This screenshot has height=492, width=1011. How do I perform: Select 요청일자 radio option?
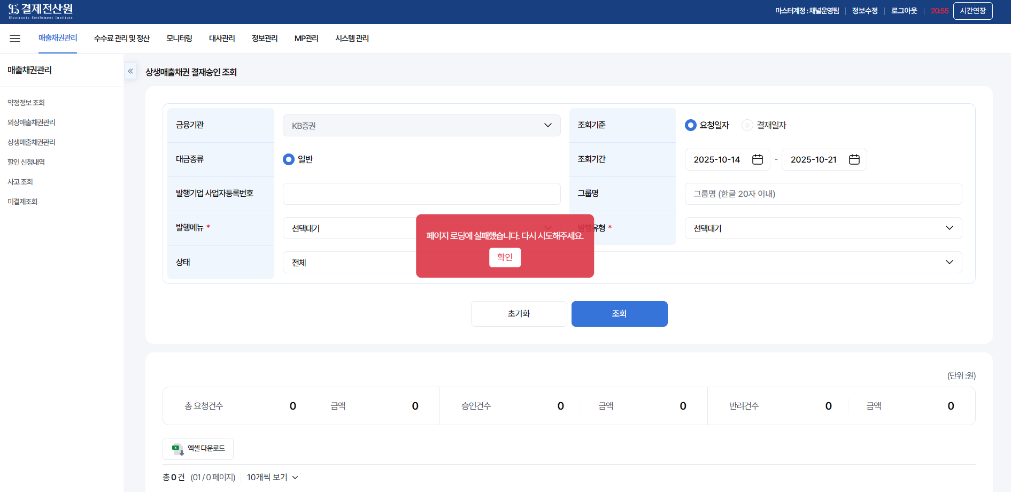tap(707, 125)
